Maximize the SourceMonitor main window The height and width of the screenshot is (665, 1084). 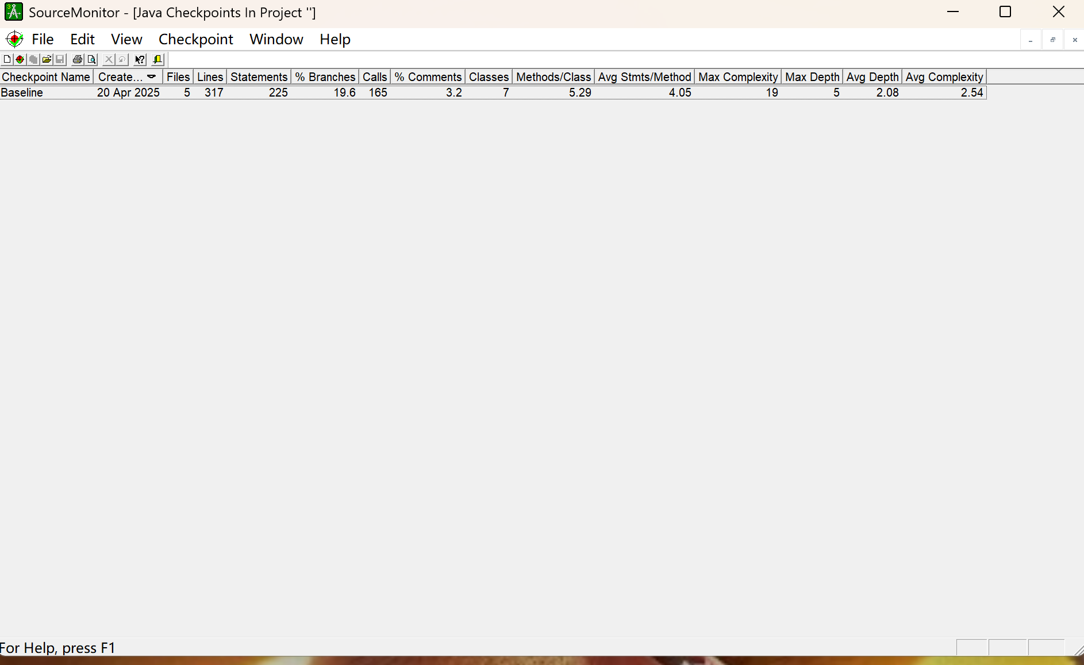click(x=1005, y=12)
